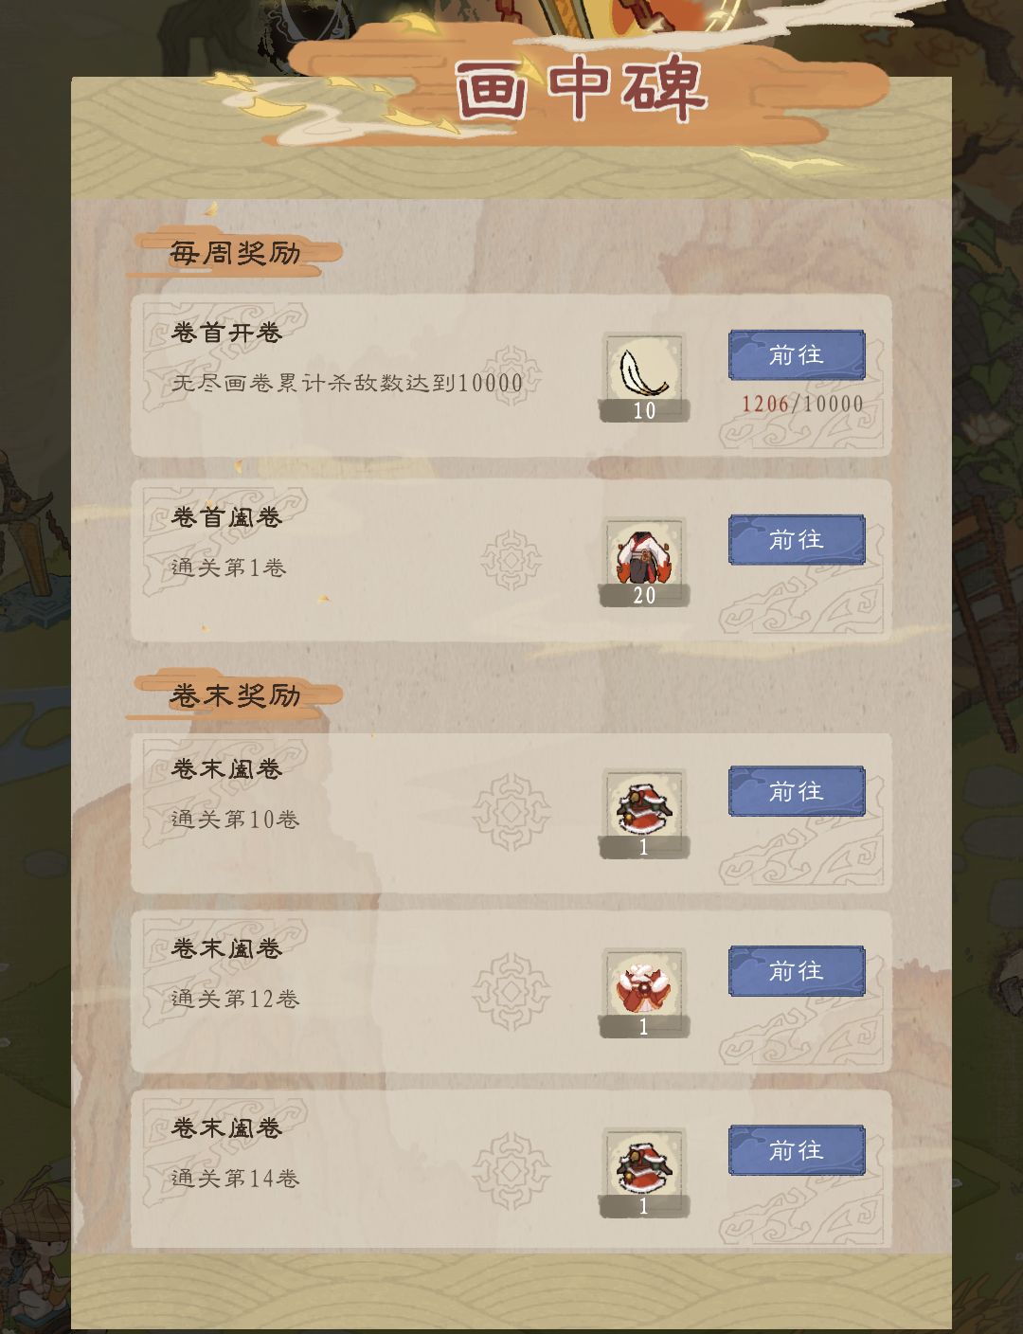Image resolution: width=1023 pixels, height=1334 pixels.
Task: Tap the reward icon for 通关第14卷
Action: [x=644, y=1172]
